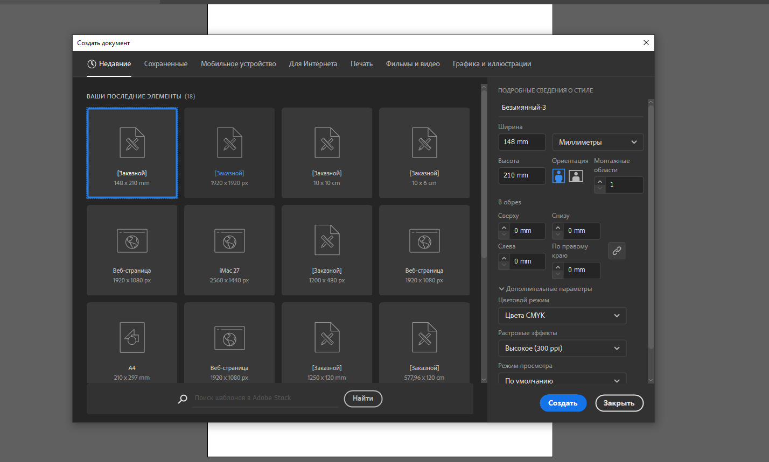
Task: Click the Сверху bleed field 0 mm
Action: click(x=527, y=231)
